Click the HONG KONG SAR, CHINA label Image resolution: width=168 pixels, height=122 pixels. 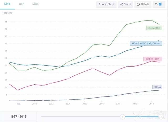[146, 43]
